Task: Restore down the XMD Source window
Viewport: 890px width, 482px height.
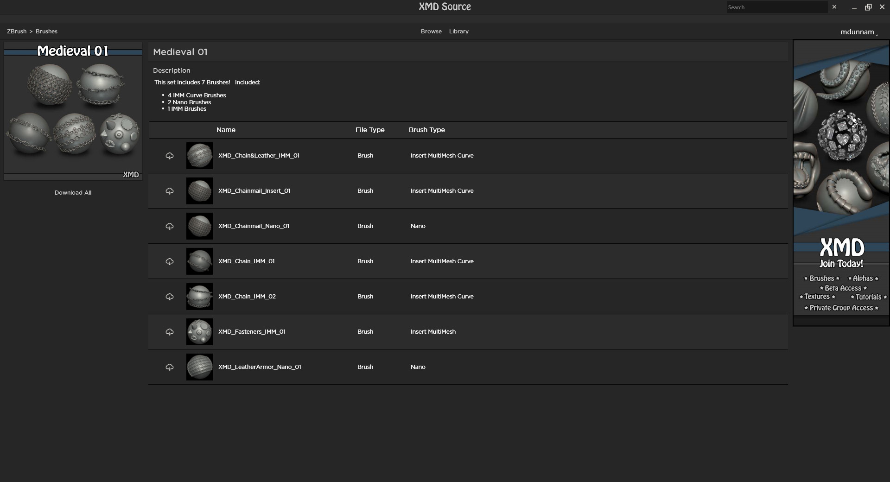Action: click(x=868, y=7)
